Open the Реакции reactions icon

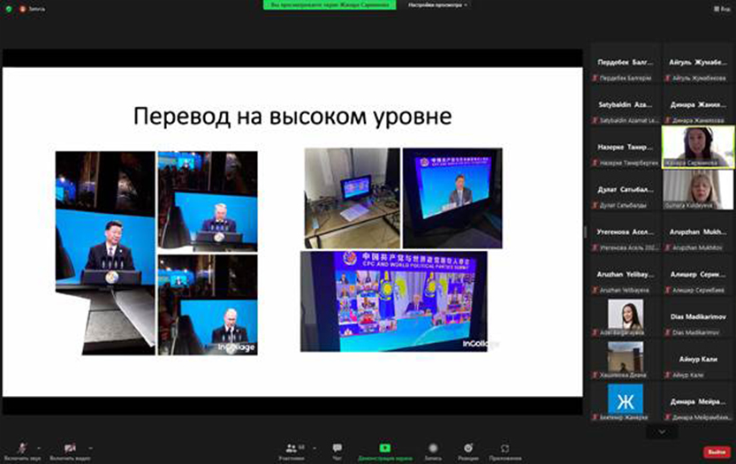click(468, 449)
